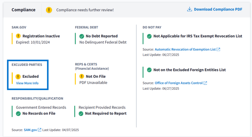Image resolution: width=252 pixels, height=137 pixels.
Task: Click the download icon beside Download Compliance PDF
Action: pyautogui.click(x=189, y=9)
